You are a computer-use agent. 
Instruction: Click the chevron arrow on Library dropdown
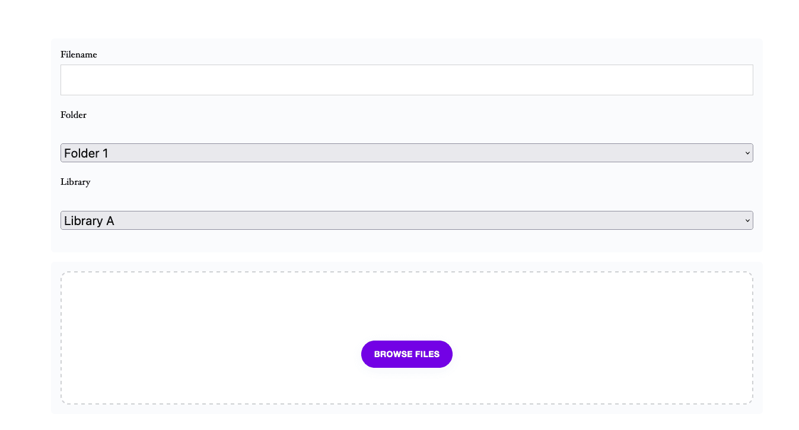point(747,220)
